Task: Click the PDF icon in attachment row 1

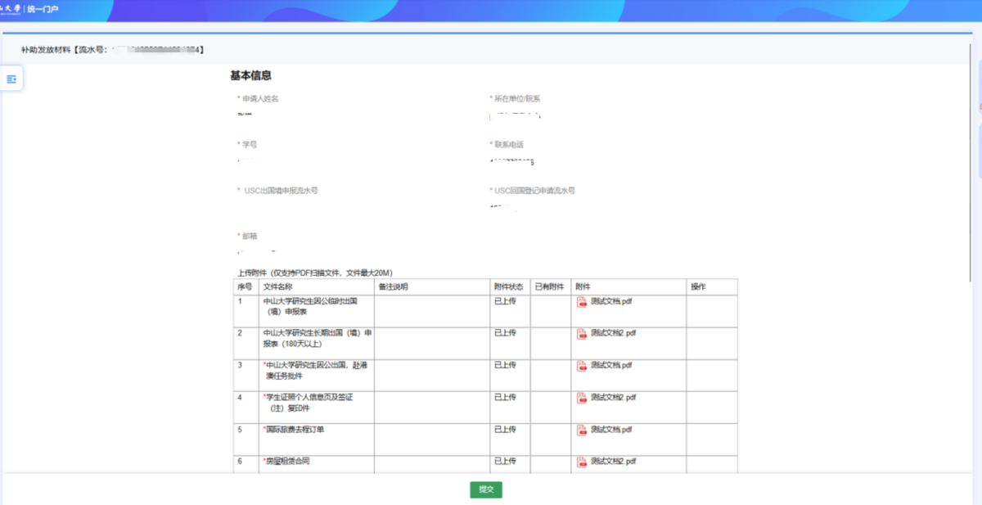Action: click(582, 302)
